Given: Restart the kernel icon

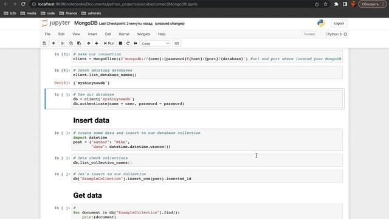Looking at the screenshot, I should [x=128, y=43].
